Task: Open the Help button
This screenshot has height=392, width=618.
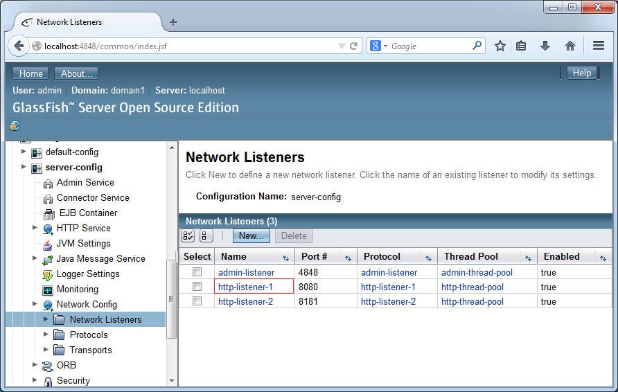Action: click(x=582, y=73)
